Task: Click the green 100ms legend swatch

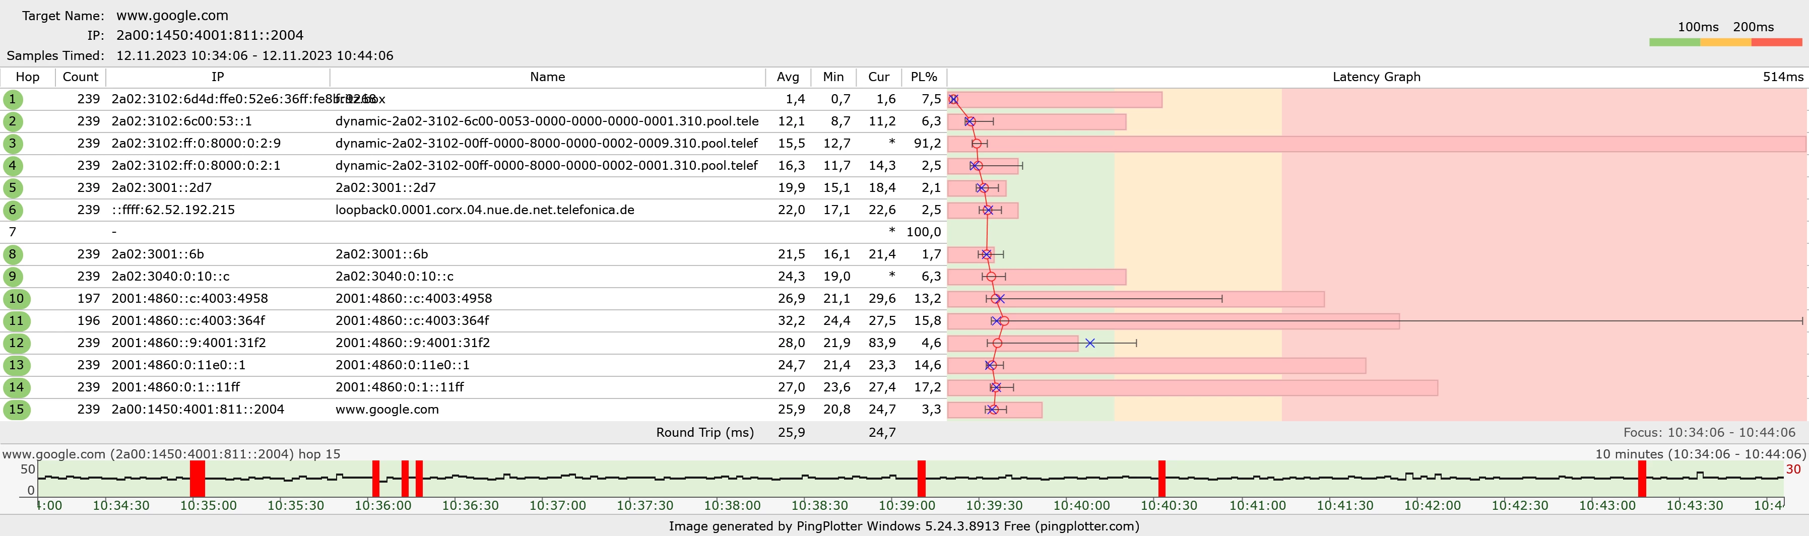Action: click(x=1674, y=43)
